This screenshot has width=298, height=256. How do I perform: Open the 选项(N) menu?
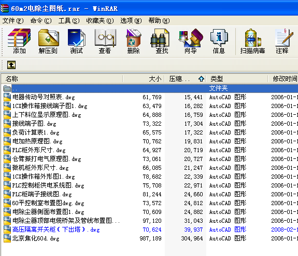point(131,21)
